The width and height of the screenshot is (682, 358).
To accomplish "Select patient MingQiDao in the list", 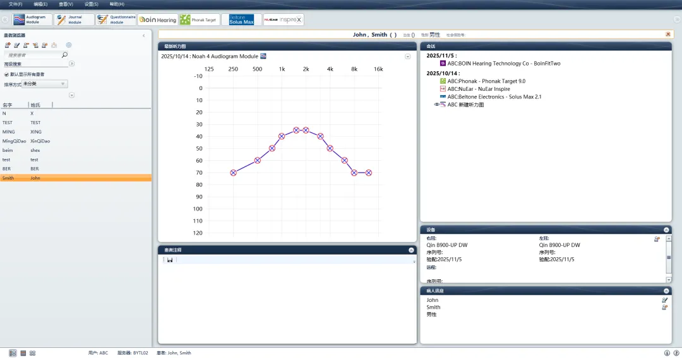I will tap(13, 141).
